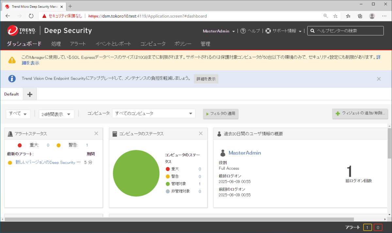The image size is (392, 233).
Task: Open the アラート menu
Action: pyautogui.click(x=78, y=44)
